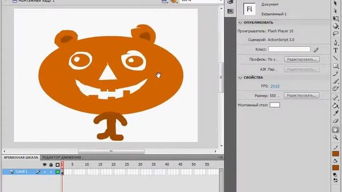The image size is (342, 192).
Task: Select the Hand tool in toolbar
Action: pyautogui.click(x=336, y=130)
